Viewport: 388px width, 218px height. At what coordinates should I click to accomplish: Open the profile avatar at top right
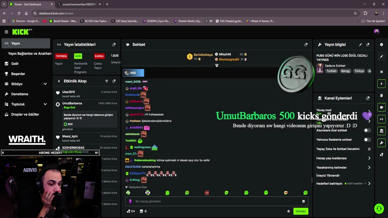[376, 31]
